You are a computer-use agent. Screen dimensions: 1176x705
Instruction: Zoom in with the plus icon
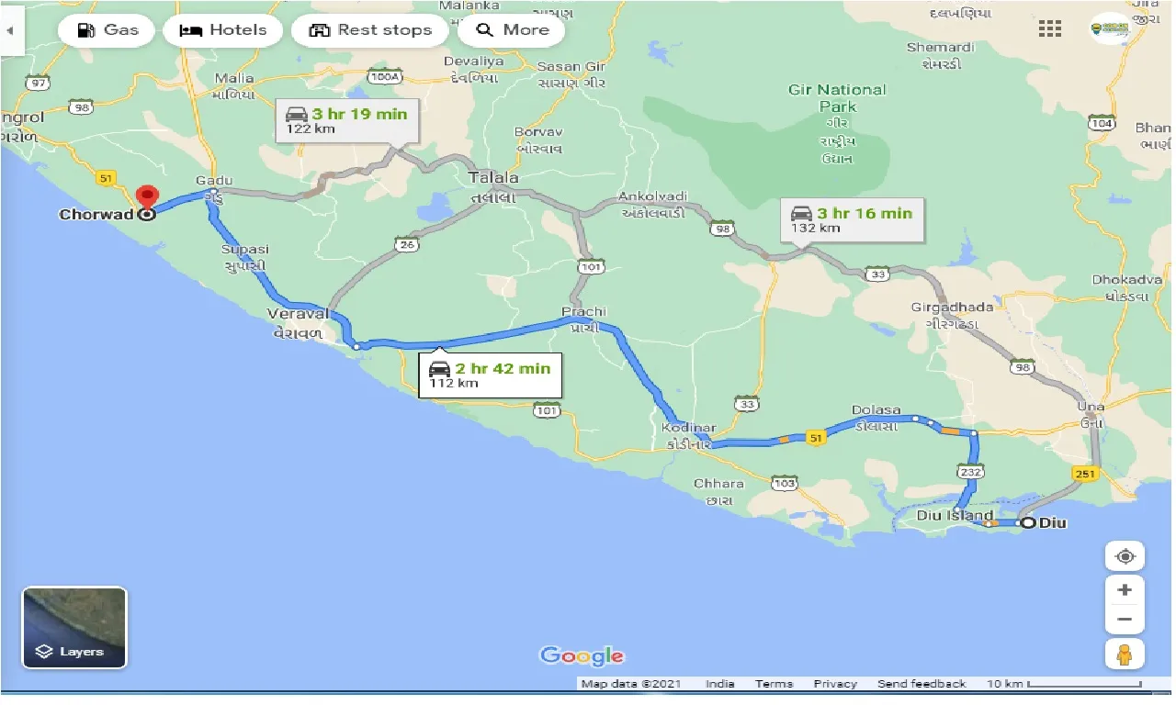click(x=1125, y=590)
